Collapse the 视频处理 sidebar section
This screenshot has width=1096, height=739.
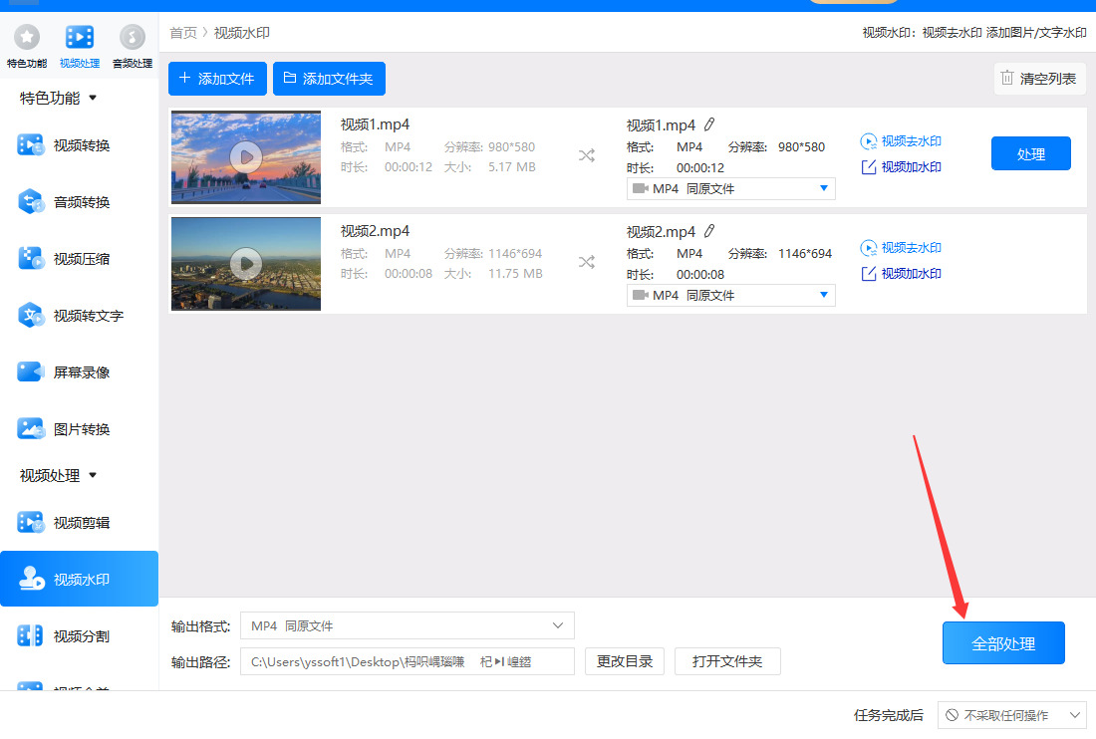coord(59,476)
